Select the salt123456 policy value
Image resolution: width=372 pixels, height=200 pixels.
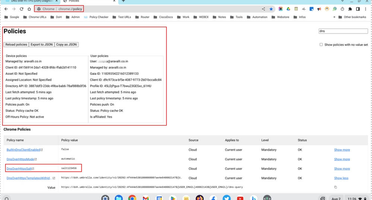(x=69, y=168)
